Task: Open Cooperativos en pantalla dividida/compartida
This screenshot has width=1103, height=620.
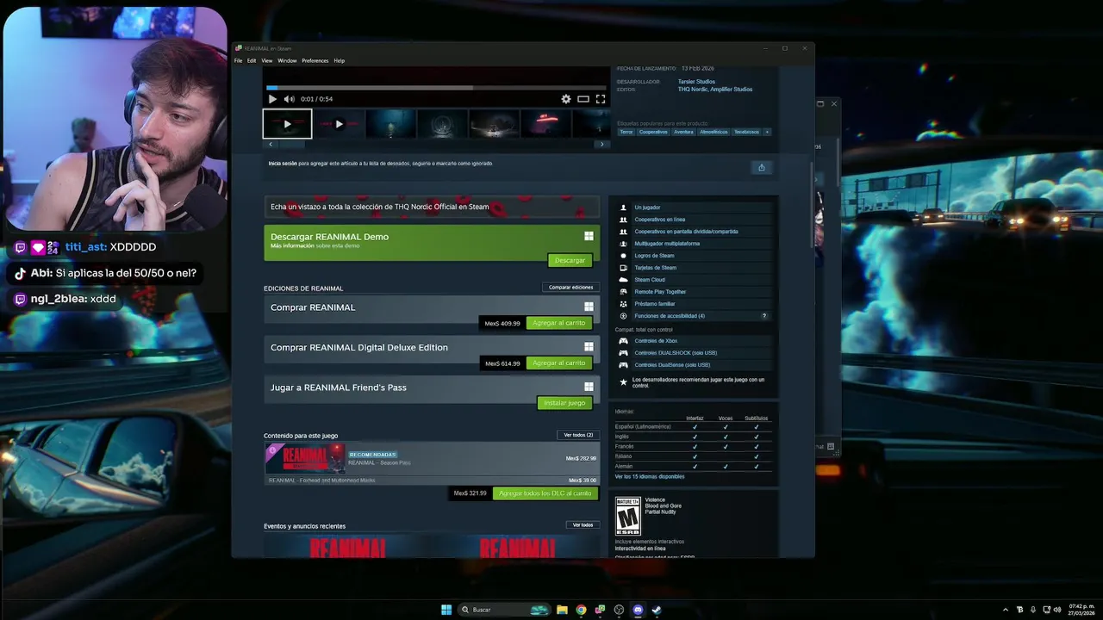Action: coord(686,232)
